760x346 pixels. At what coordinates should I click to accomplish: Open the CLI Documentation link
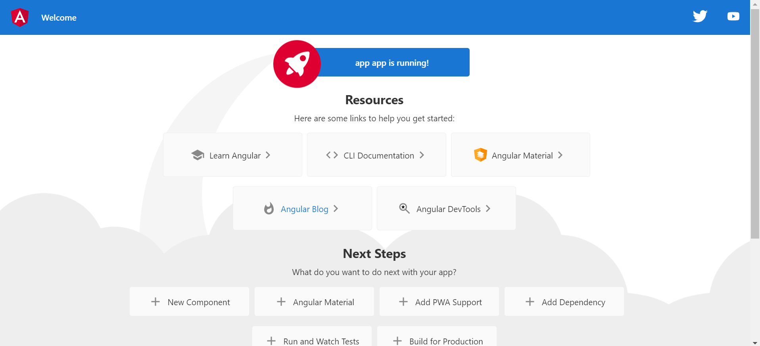tap(376, 155)
